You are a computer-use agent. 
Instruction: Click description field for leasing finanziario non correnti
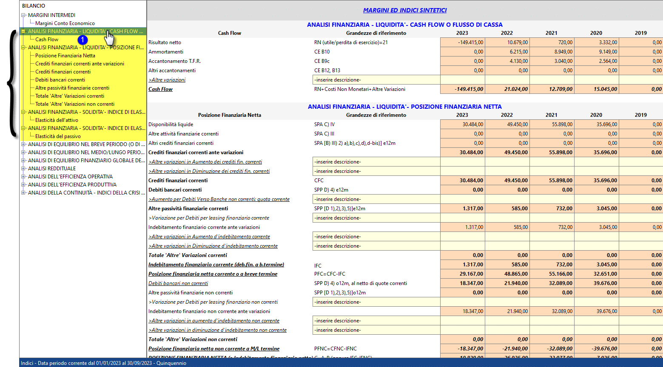(376, 302)
